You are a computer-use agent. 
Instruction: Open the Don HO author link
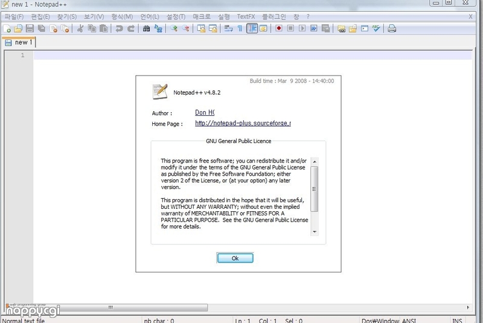tap(205, 112)
